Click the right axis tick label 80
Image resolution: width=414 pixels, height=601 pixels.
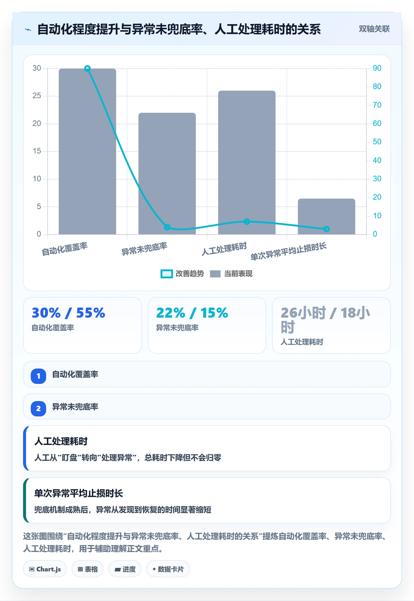[x=377, y=87]
